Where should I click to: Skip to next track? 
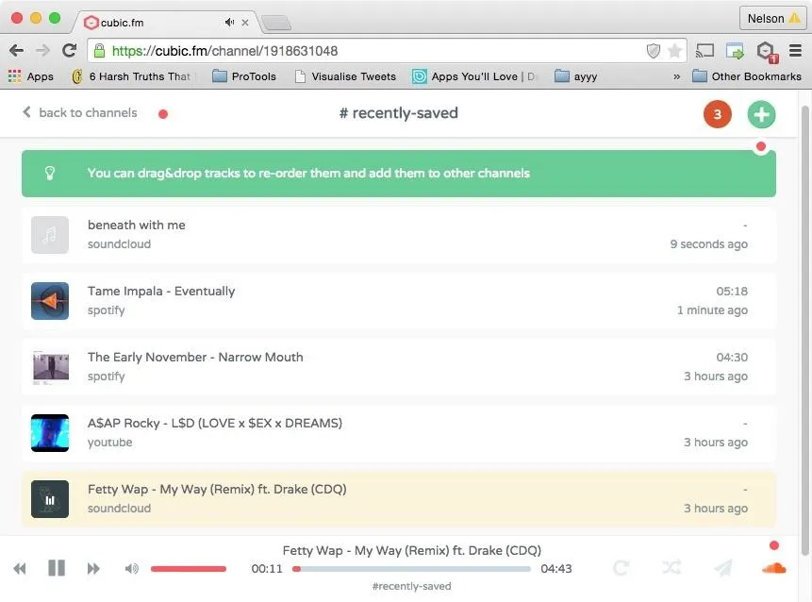pyautogui.click(x=93, y=569)
